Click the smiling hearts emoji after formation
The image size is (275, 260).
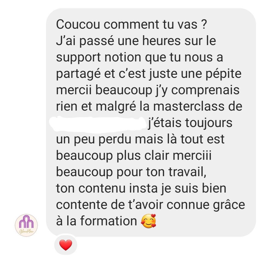pyautogui.click(x=148, y=221)
